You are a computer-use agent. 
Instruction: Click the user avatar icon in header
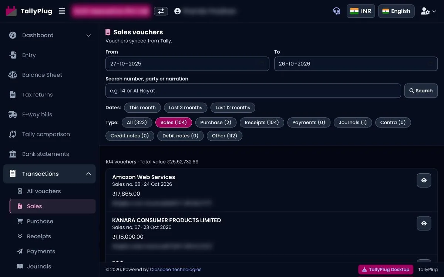coord(178,11)
